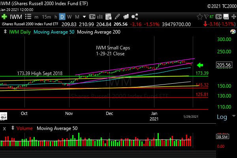The image size is (237, 158).
Task: Switch to Daily (D) time frame
Action: pyautogui.click(x=62, y=17)
